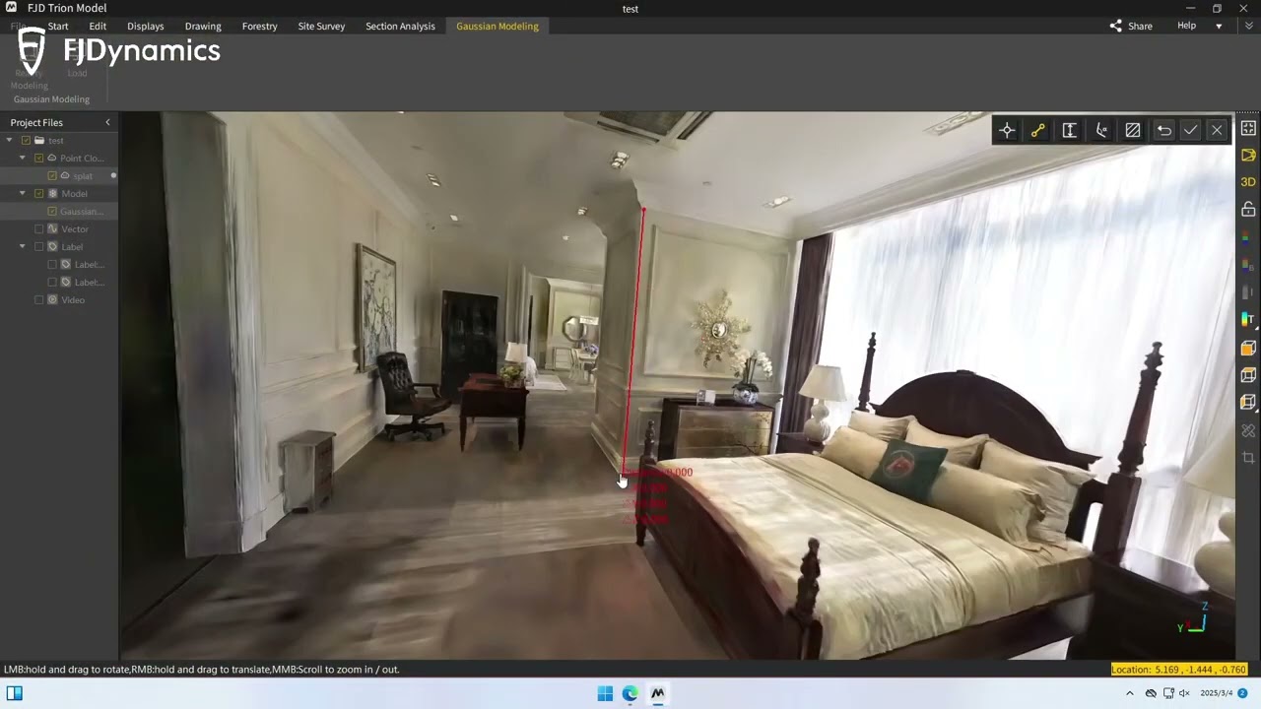The height and width of the screenshot is (709, 1261).
Task: Pick the area measurement tool
Action: tap(1133, 130)
